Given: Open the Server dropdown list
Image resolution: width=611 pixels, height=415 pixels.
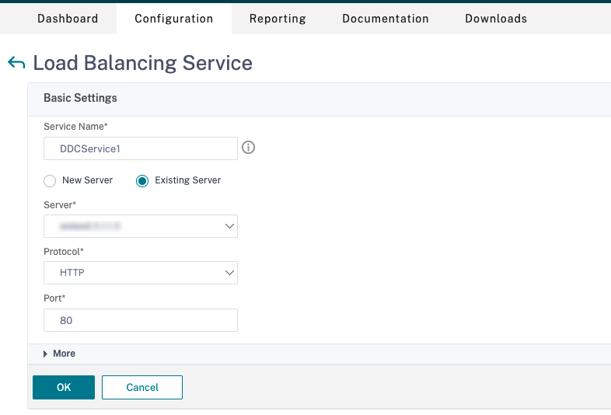Looking at the screenshot, I should [141, 226].
